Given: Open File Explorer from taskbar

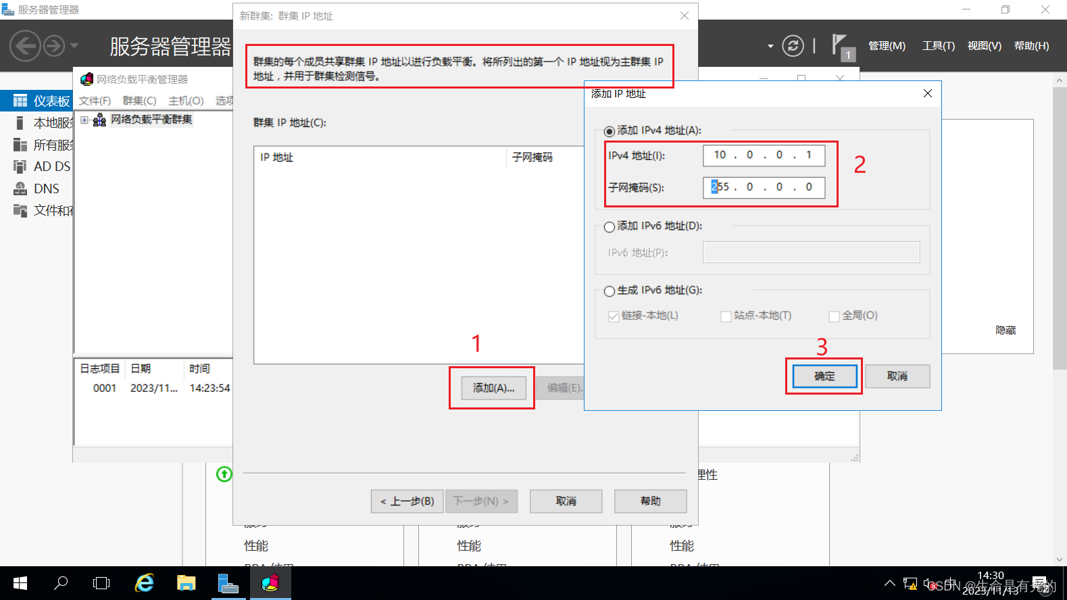Looking at the screenshot, I should click(186, 582).
